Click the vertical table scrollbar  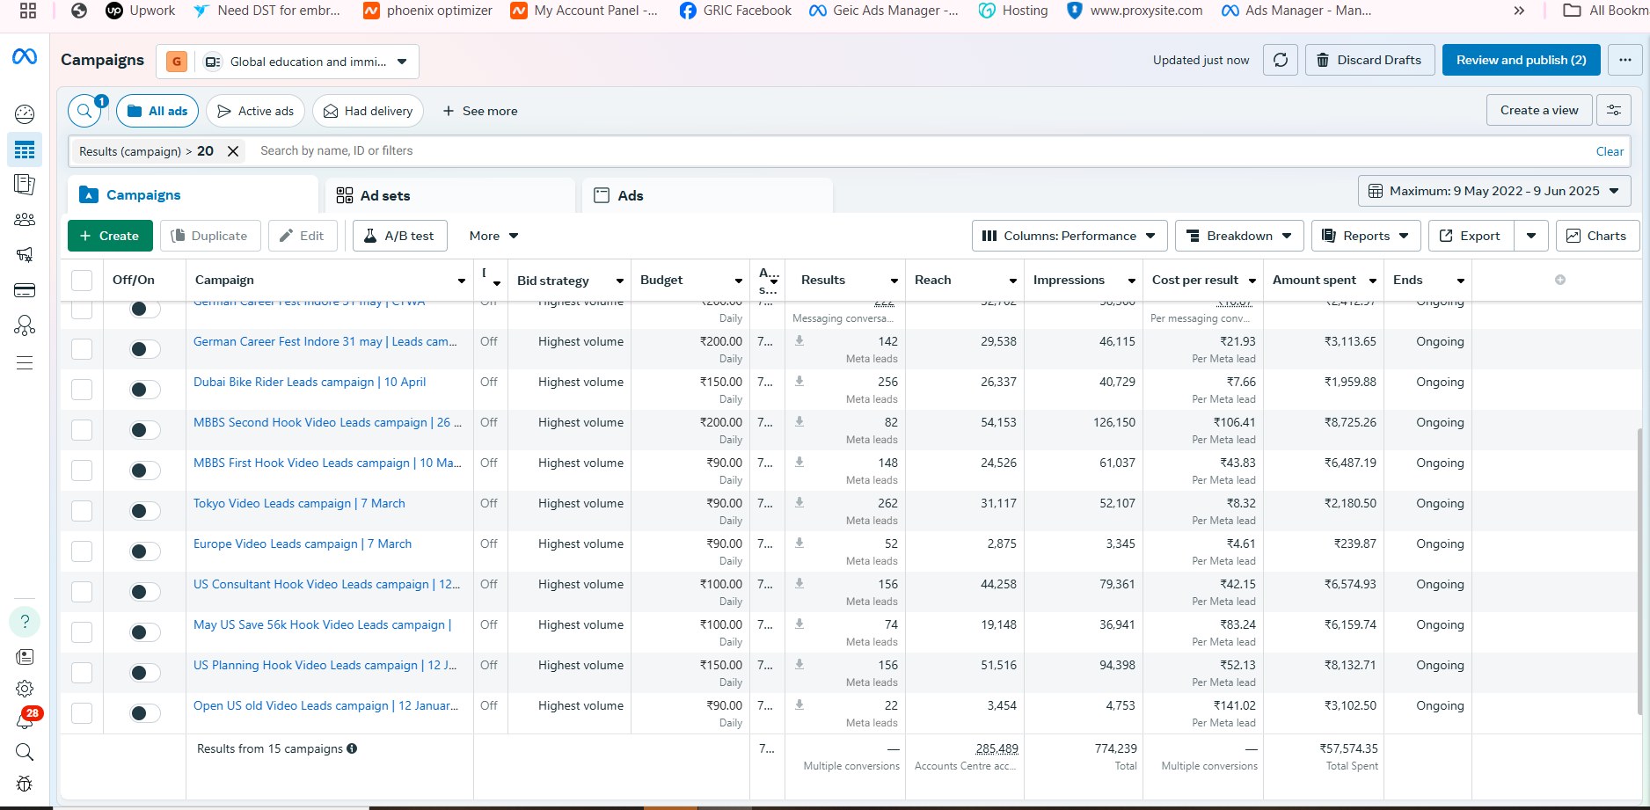point(1639,572)
